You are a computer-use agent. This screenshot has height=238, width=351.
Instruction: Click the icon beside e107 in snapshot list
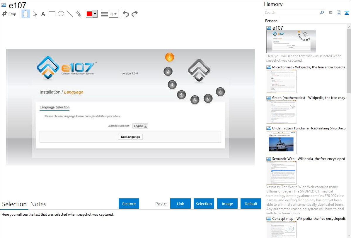[x=269, y=28]
